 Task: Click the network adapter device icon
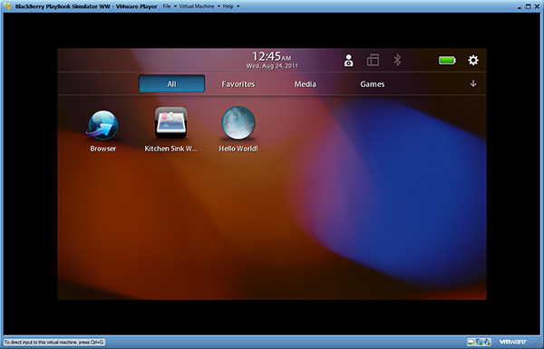[479, 342]
